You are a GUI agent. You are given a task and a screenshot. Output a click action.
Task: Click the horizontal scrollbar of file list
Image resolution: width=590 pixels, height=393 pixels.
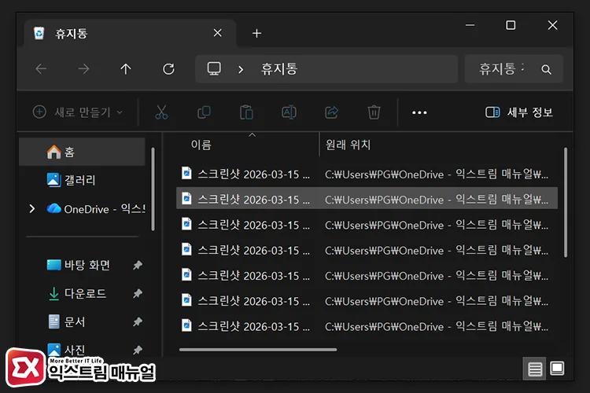(x=258, y=349)
